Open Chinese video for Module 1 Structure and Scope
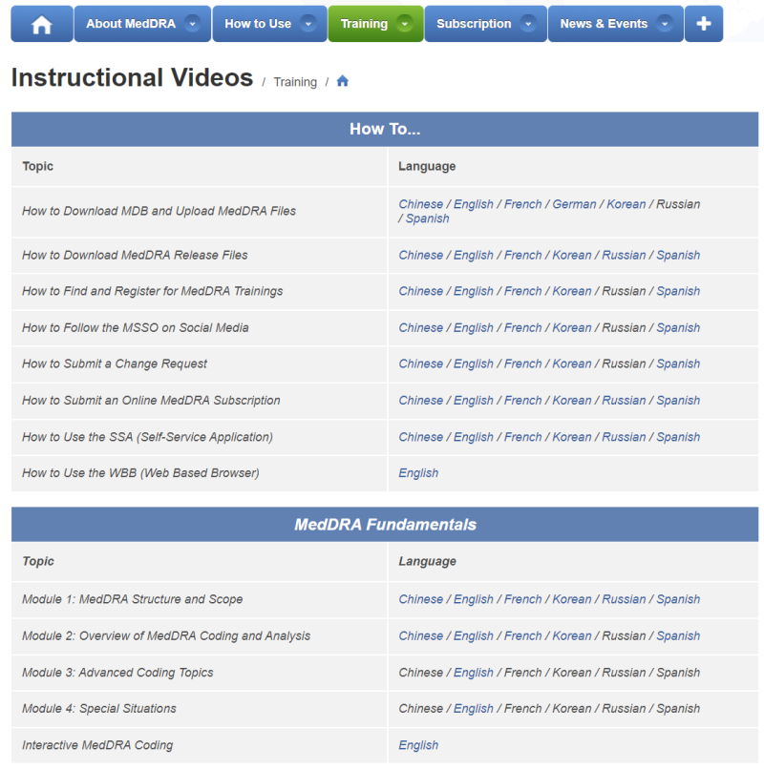Image resolution: width=764 pixels, height=769 pixels. pyautogui.click(x=421, y=599)
